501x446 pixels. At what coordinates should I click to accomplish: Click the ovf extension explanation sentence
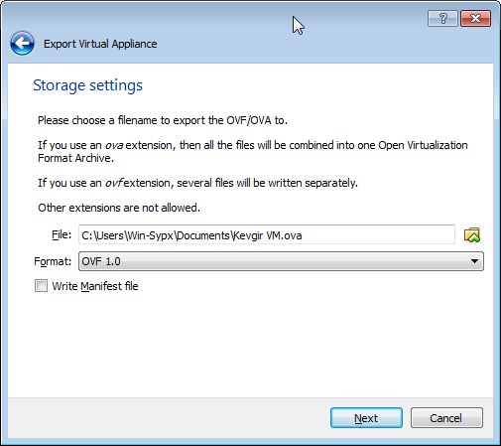(x=197, y=183)
